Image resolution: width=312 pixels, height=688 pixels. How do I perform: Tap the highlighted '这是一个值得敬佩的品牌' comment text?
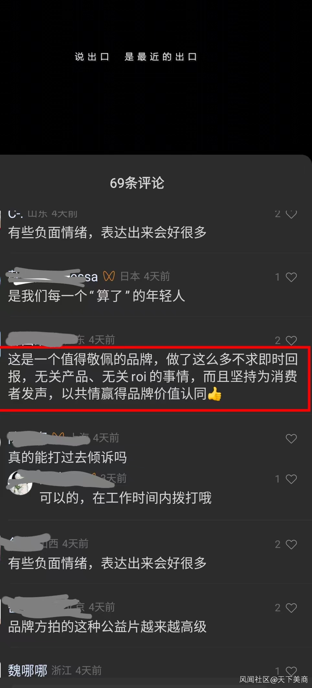(x=153, y=377)
